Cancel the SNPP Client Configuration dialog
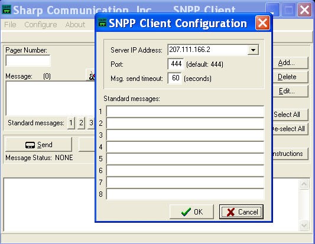 click(241, 212)
